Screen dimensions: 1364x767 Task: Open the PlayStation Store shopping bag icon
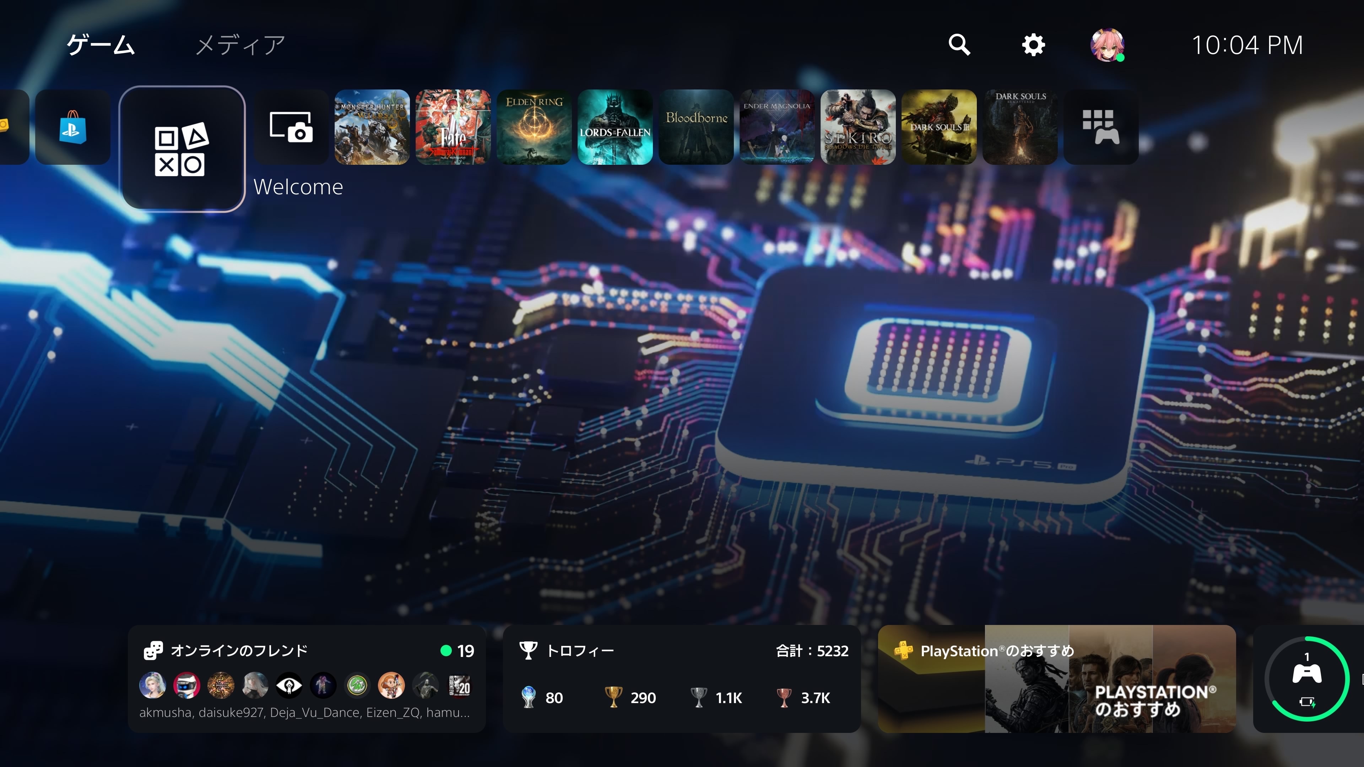pos(72,127)
